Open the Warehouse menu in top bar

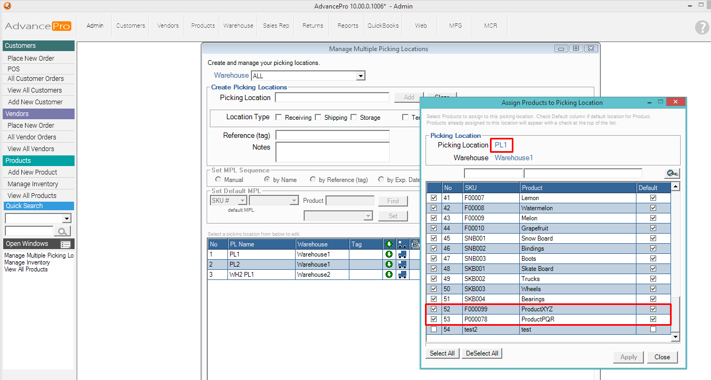[x=238, y=26]
